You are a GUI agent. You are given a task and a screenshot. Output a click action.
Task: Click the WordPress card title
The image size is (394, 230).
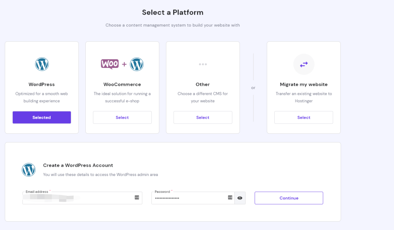point(42,84)
